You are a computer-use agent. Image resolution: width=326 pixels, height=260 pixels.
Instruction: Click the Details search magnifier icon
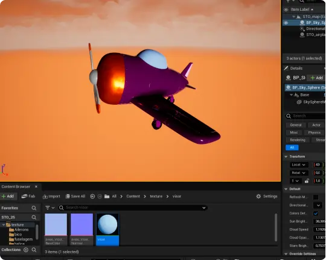pyautogui.click(x=289, y=116)
